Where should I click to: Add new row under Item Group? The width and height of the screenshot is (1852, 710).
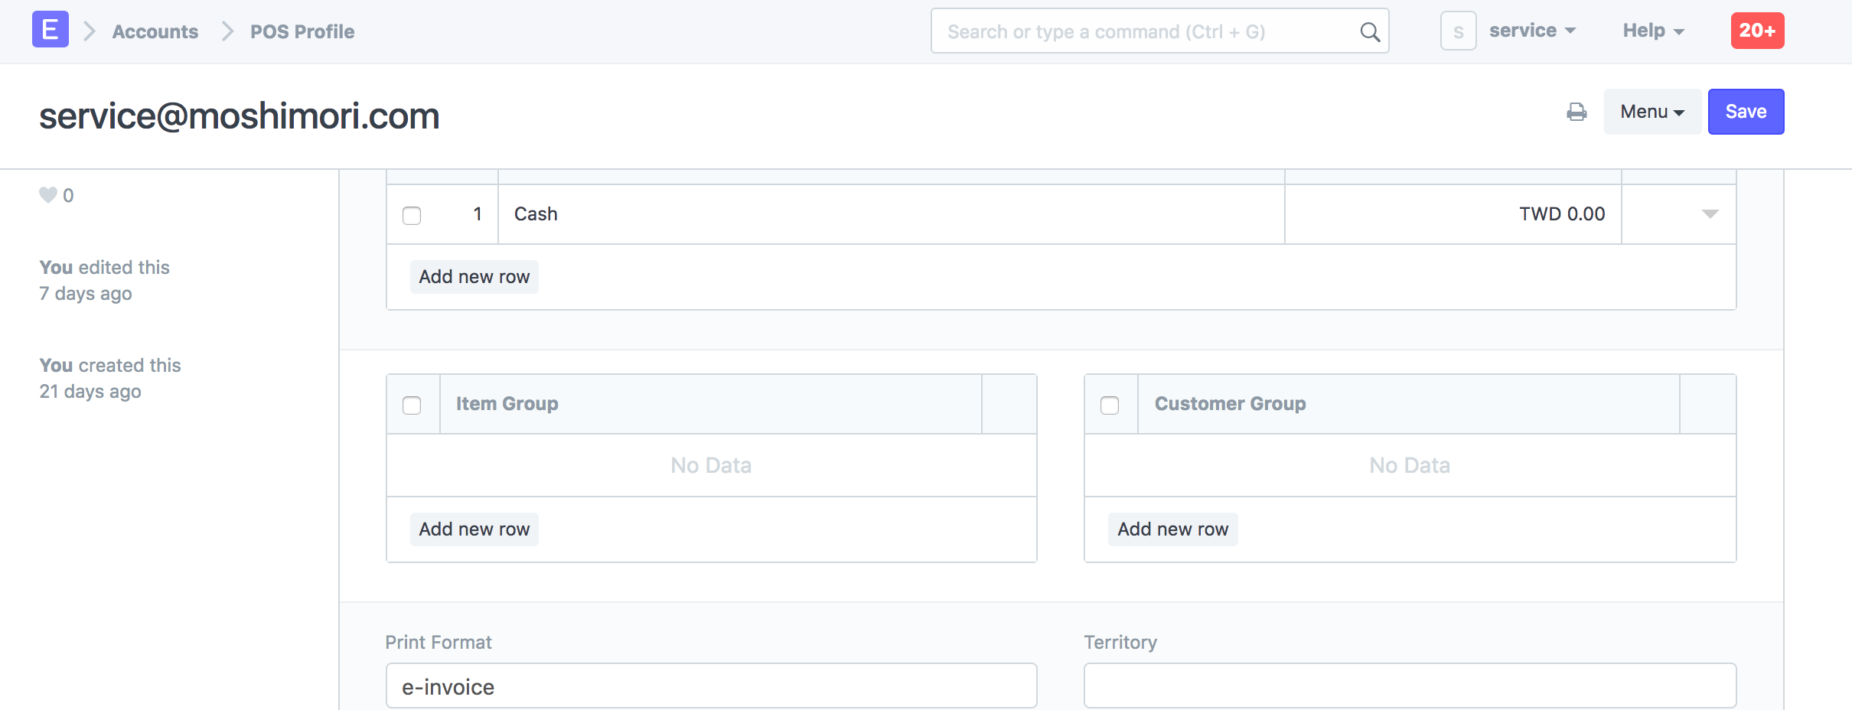pos(474,529)
